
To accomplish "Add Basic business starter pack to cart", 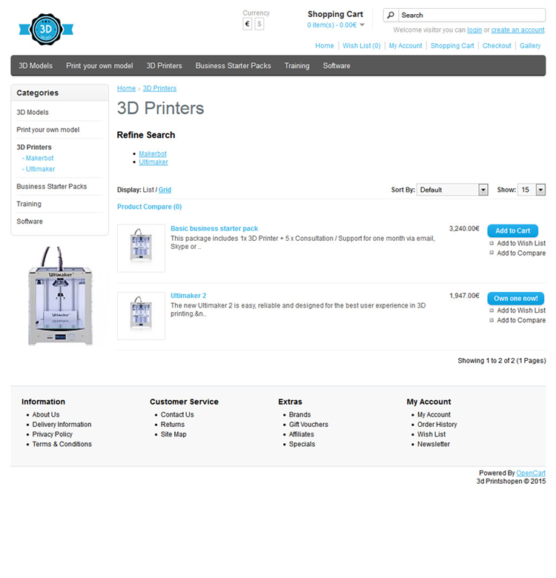I will pos(512,230).
